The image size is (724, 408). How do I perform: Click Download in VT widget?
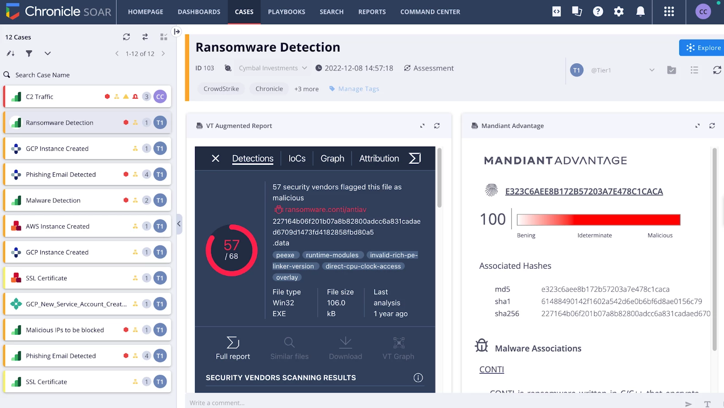click(346, 348)
